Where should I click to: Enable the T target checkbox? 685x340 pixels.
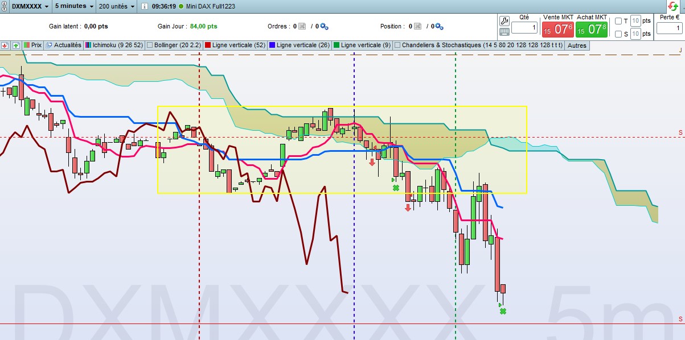tap(618, 21)
